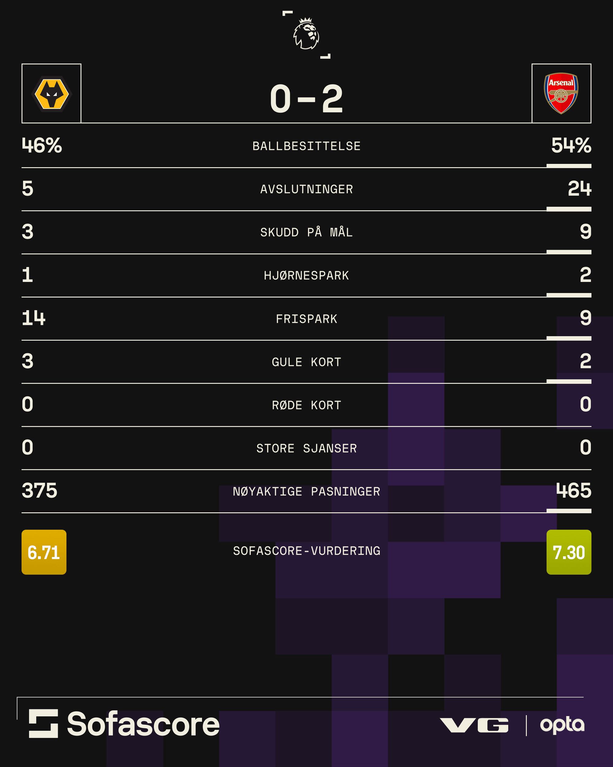The image size is (613, 767).
Task: Click Arsenal's 54% possession value
Action: (571, 145)
